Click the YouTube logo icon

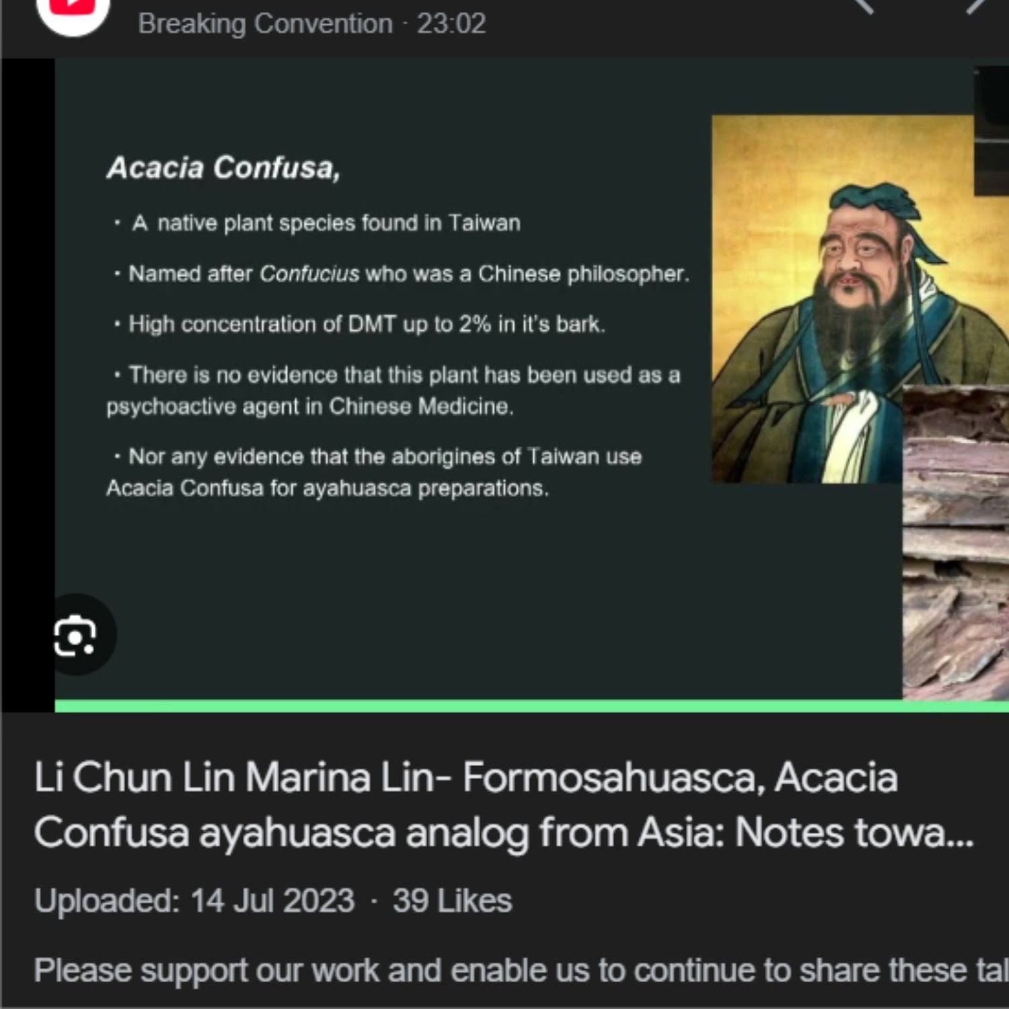point(73,10)
